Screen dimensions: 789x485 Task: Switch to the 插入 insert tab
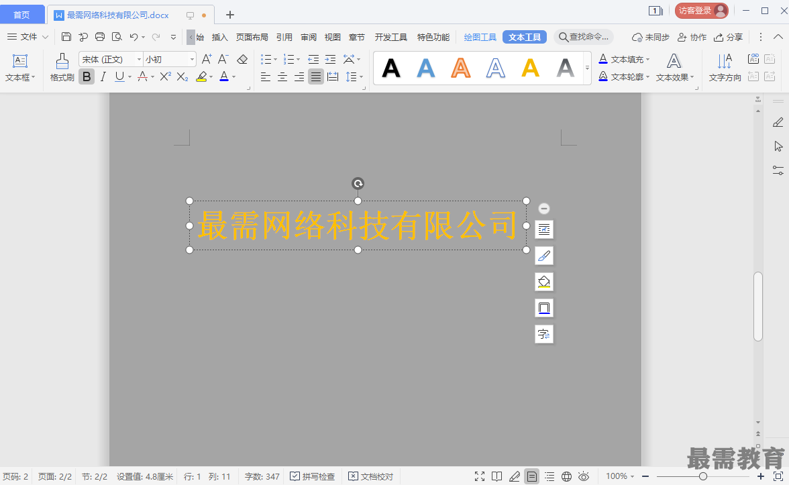(220, 38)
